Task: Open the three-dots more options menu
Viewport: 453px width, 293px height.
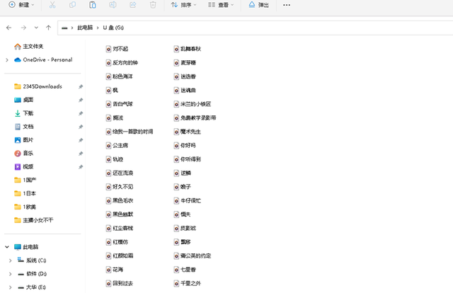Action: click(x=286, y=5)
